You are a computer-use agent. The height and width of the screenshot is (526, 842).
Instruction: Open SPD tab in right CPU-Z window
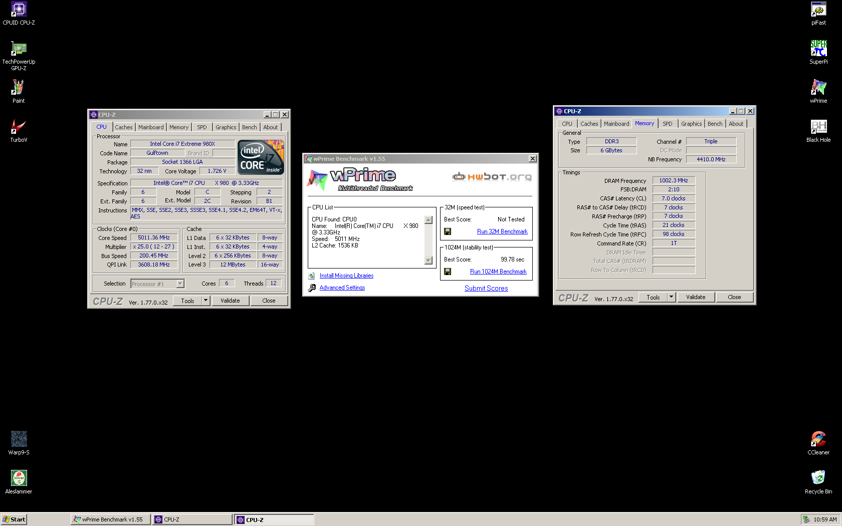[668, 124]
